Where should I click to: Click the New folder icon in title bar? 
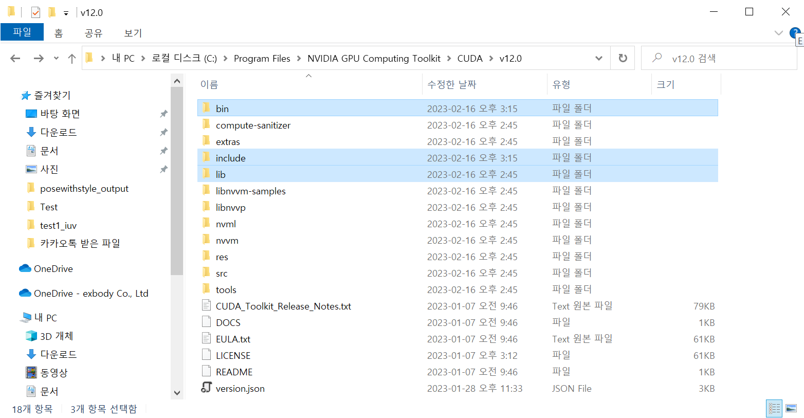[x=51, y=12]
